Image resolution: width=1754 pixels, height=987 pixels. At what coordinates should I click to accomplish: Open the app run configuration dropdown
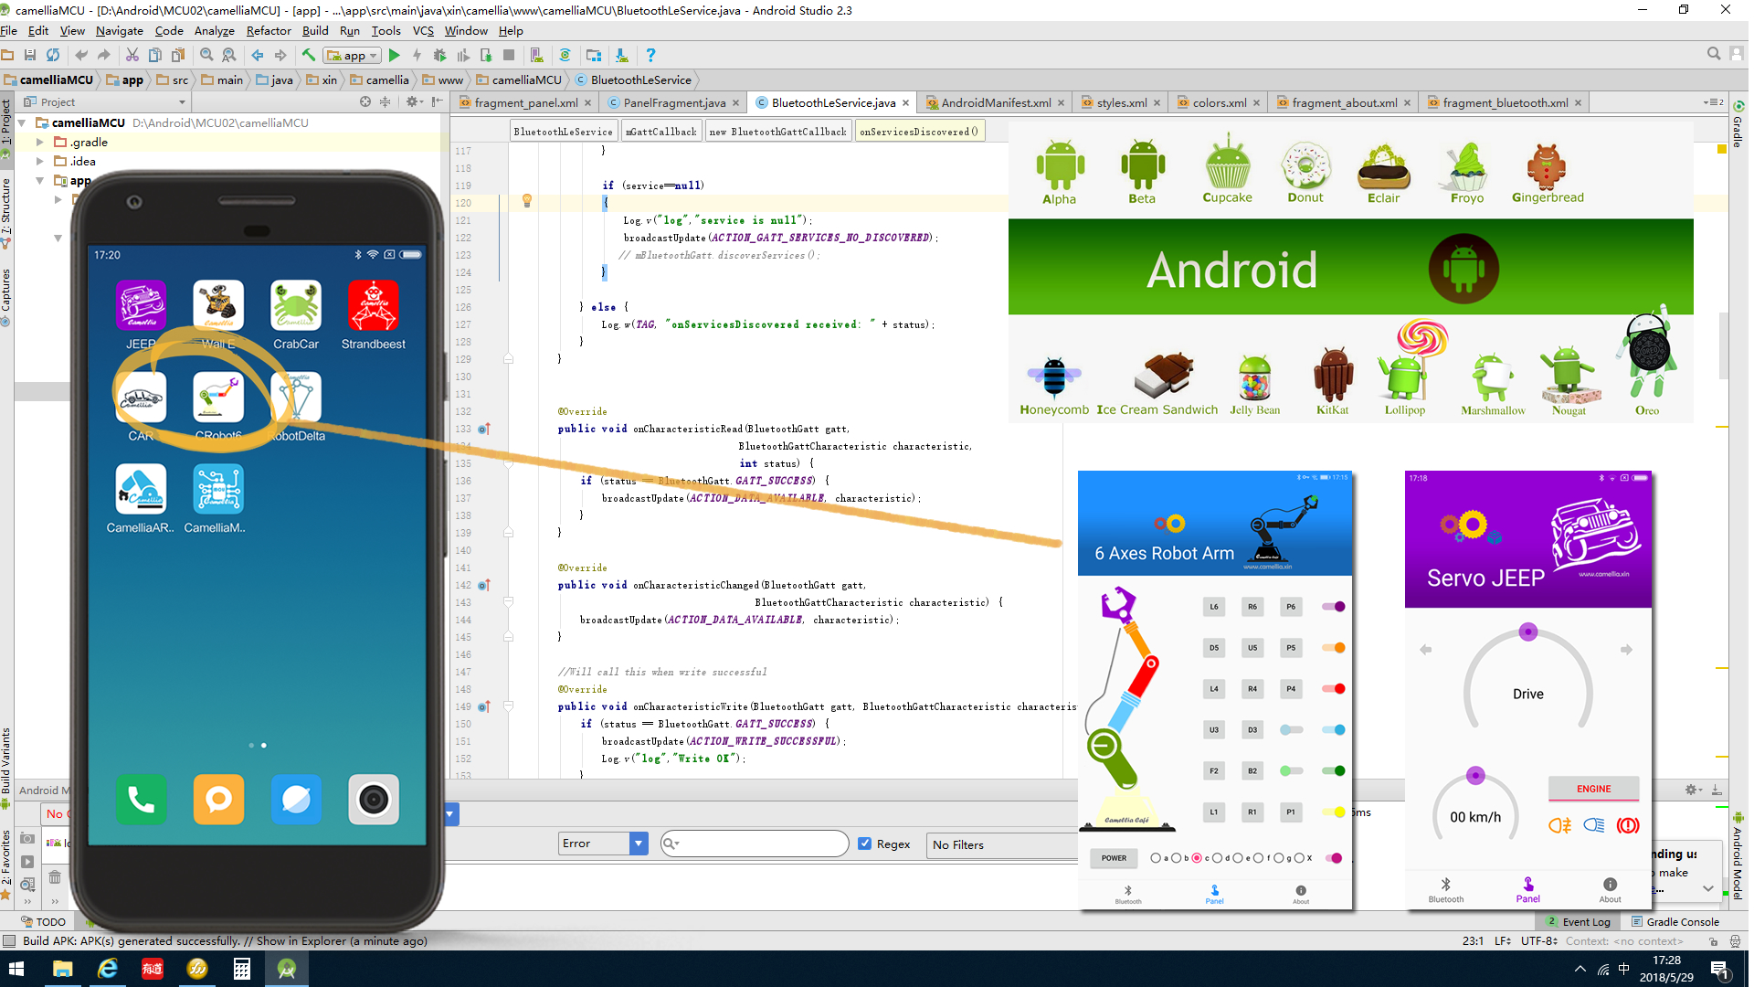[353, 56]
